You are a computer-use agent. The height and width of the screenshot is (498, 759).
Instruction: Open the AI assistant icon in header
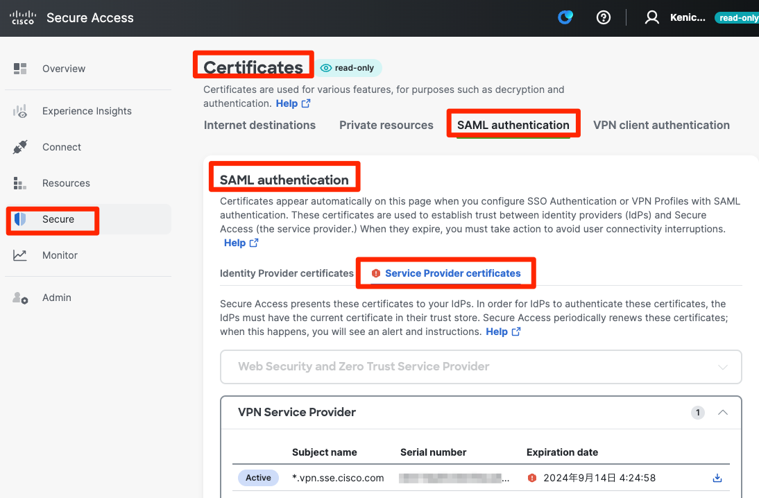[x=565, y=18]
